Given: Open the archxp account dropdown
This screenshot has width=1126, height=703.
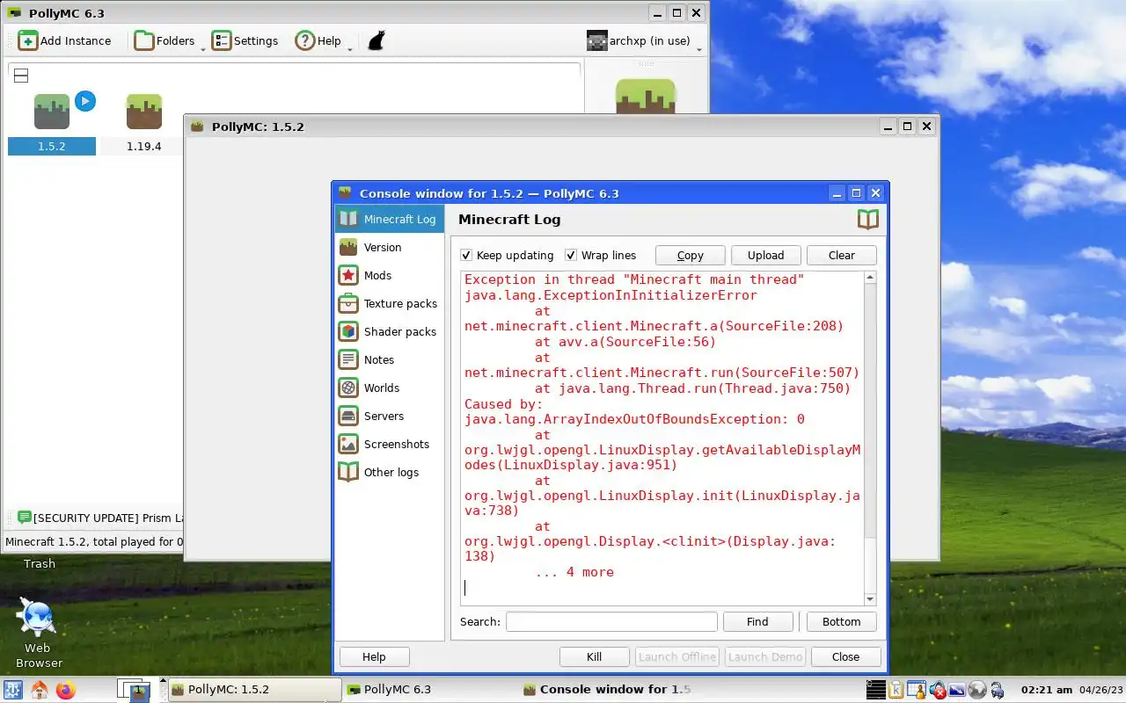Looking at the screenshot, I should point(645,40).
